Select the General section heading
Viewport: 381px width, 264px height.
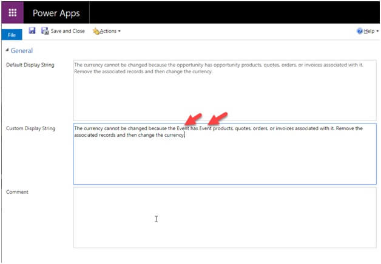tap(22, 51)
